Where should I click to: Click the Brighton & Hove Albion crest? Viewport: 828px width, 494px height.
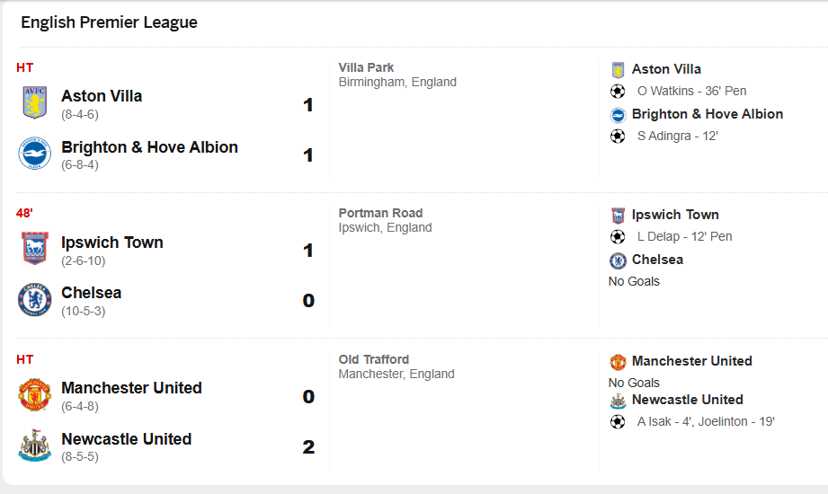click(35, 154)
